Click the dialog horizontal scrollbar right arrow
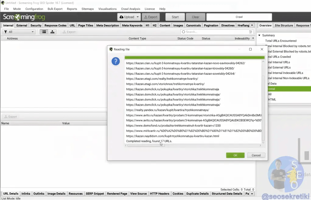Screen dimensions: 311x200 260,145
